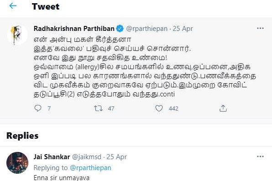Go back using the arrow icon
The image size is (272, 181).
13,6
